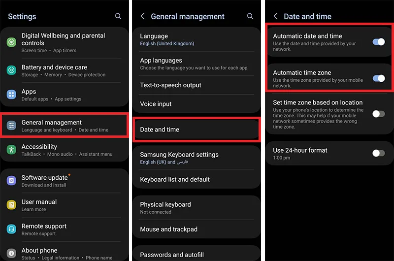The height and width of the screenshot is (261, 394).
Task: Tap the yellow User manual icon
Action: point(11,205)
